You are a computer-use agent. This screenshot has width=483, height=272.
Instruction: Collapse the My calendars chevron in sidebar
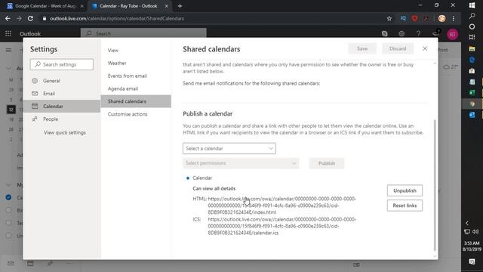click(8, 184)
